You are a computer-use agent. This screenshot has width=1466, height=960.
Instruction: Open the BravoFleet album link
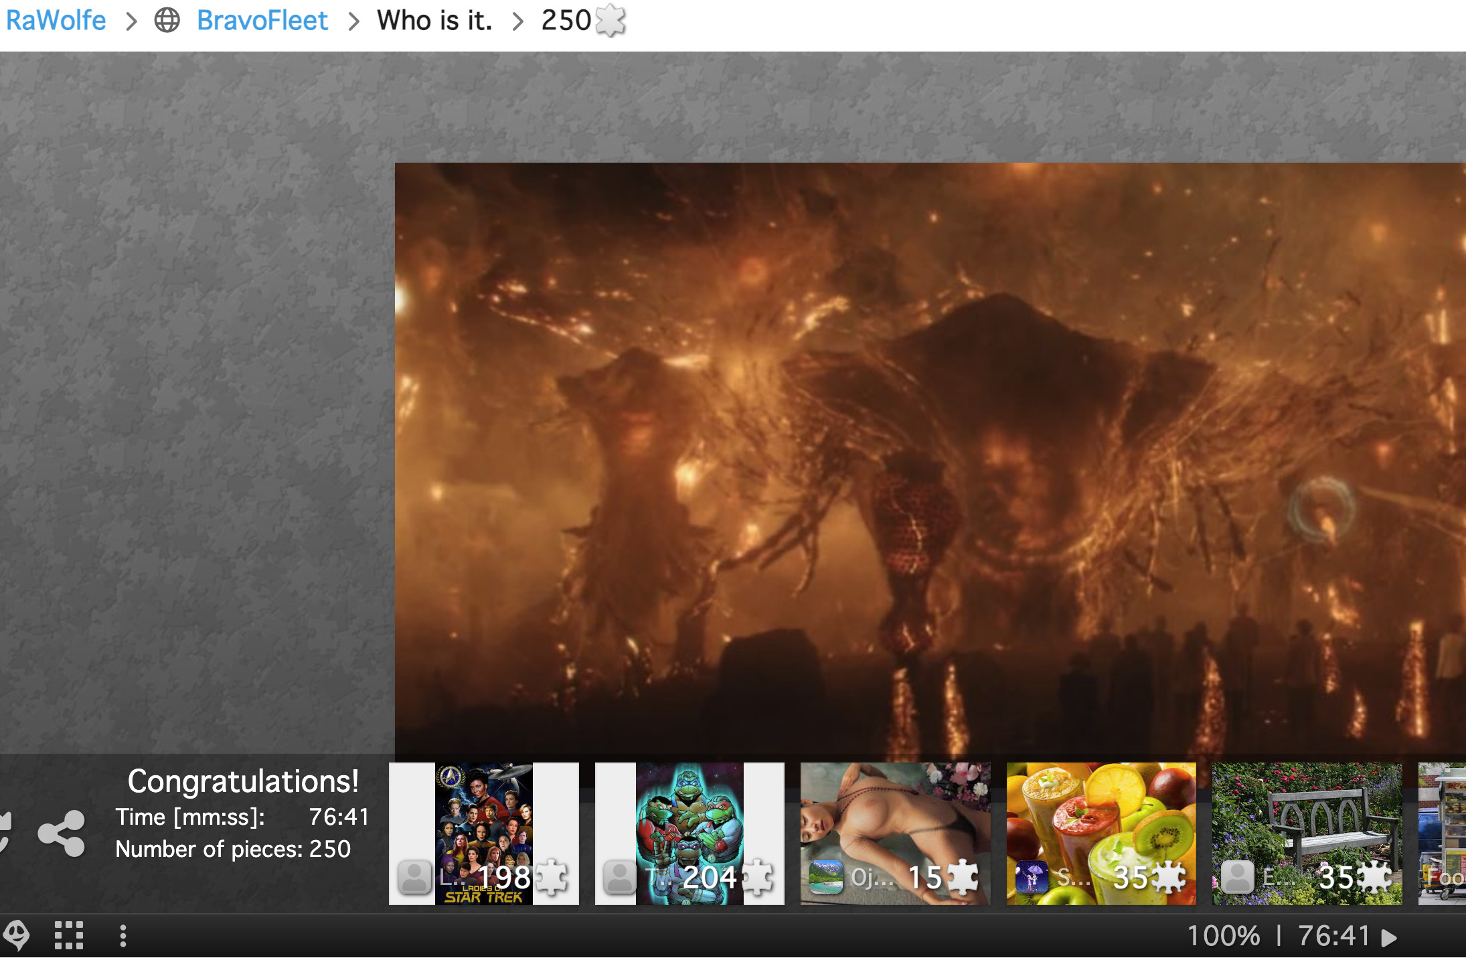[x=262, y=21]
